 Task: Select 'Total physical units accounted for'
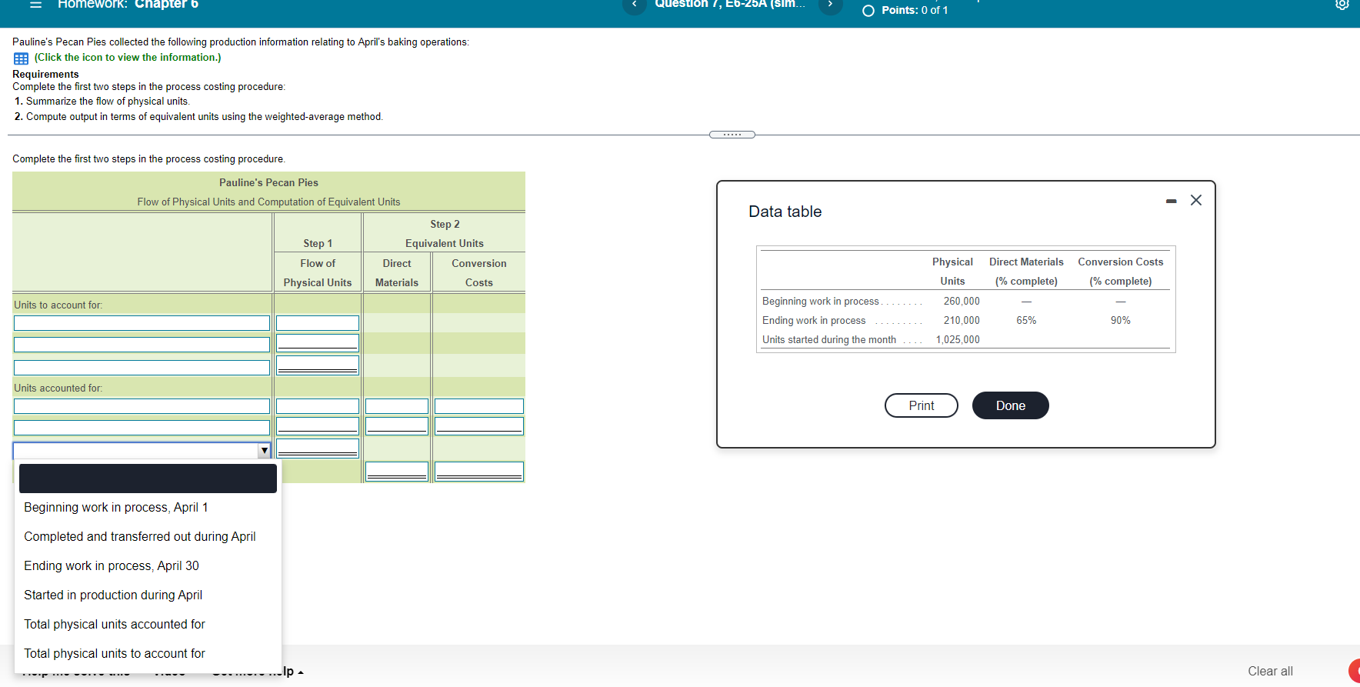click(148, 625)
